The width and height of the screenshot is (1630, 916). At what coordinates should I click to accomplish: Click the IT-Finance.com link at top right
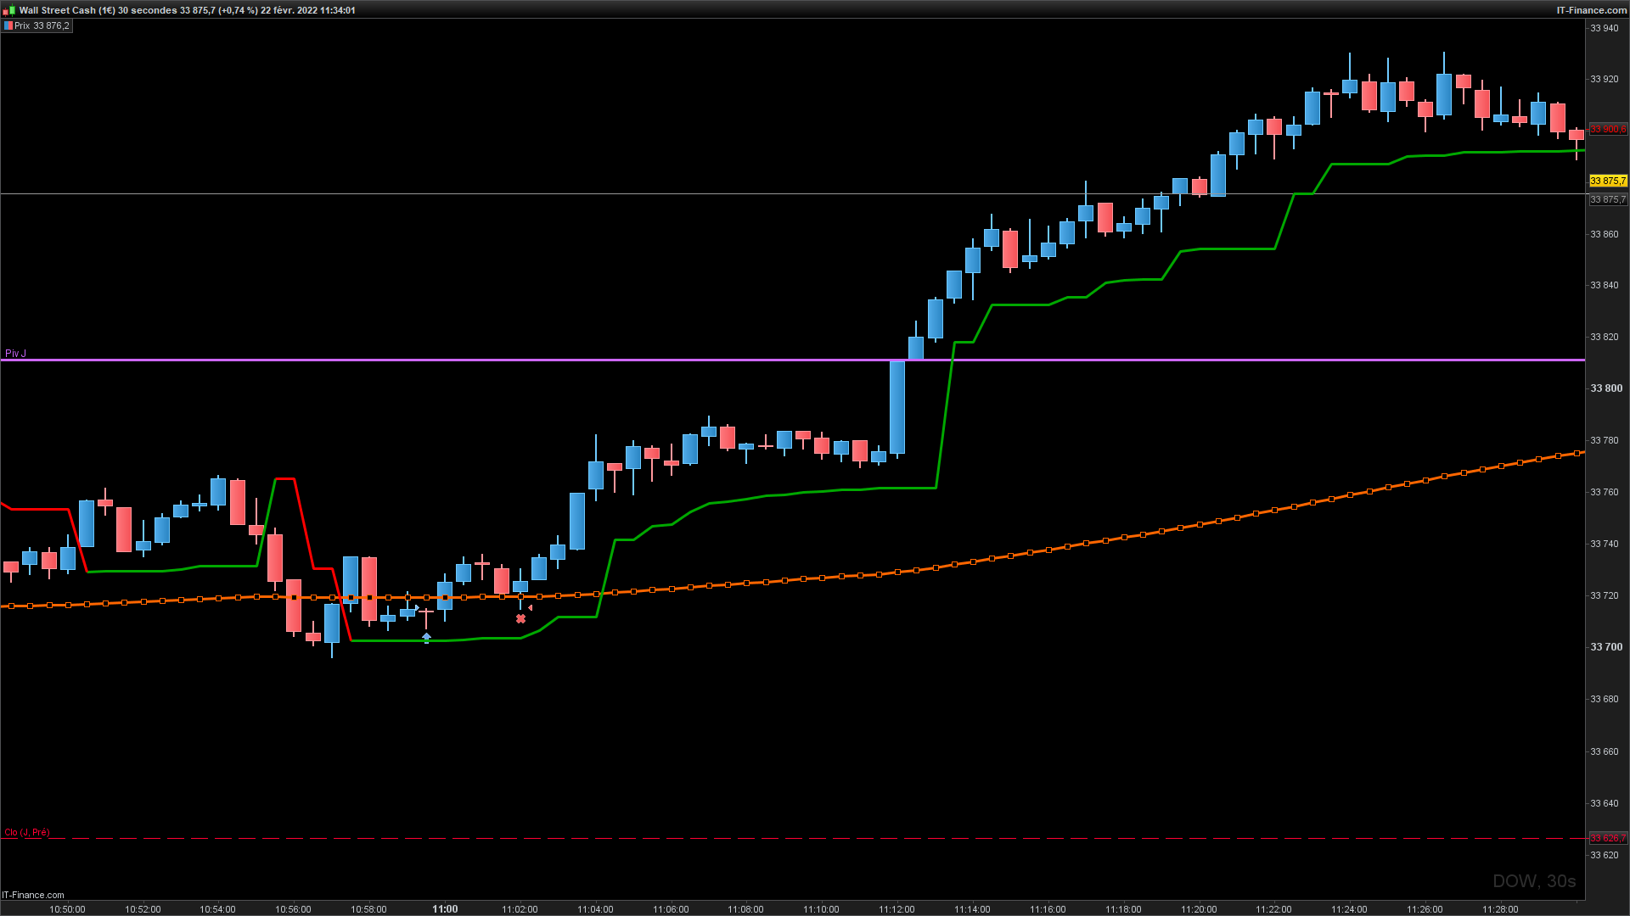coord(1591,10)
